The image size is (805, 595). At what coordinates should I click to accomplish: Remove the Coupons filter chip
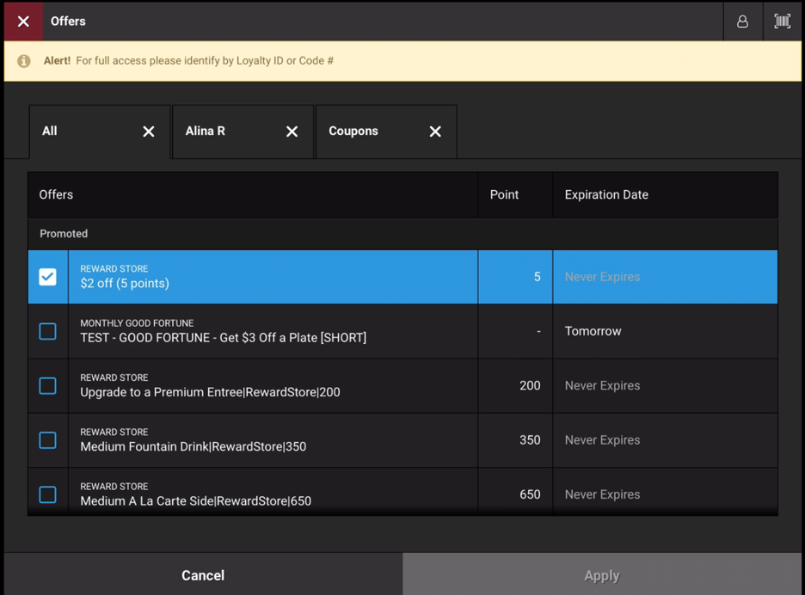pyautogui.click(x=435, y=132)
